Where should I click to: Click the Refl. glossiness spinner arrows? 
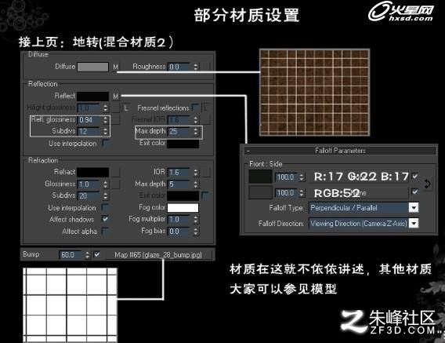tap(105, 120)
